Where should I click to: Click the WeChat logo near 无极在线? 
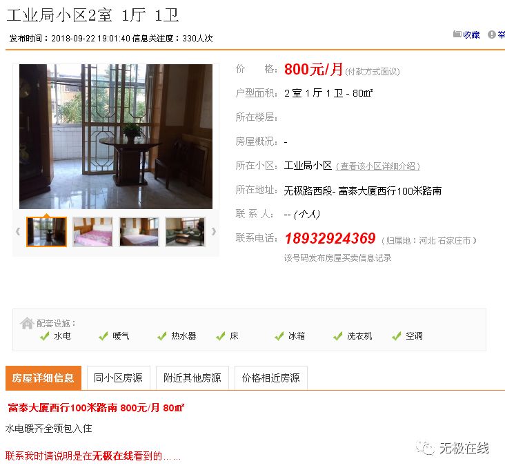click(x=425, y=447)
